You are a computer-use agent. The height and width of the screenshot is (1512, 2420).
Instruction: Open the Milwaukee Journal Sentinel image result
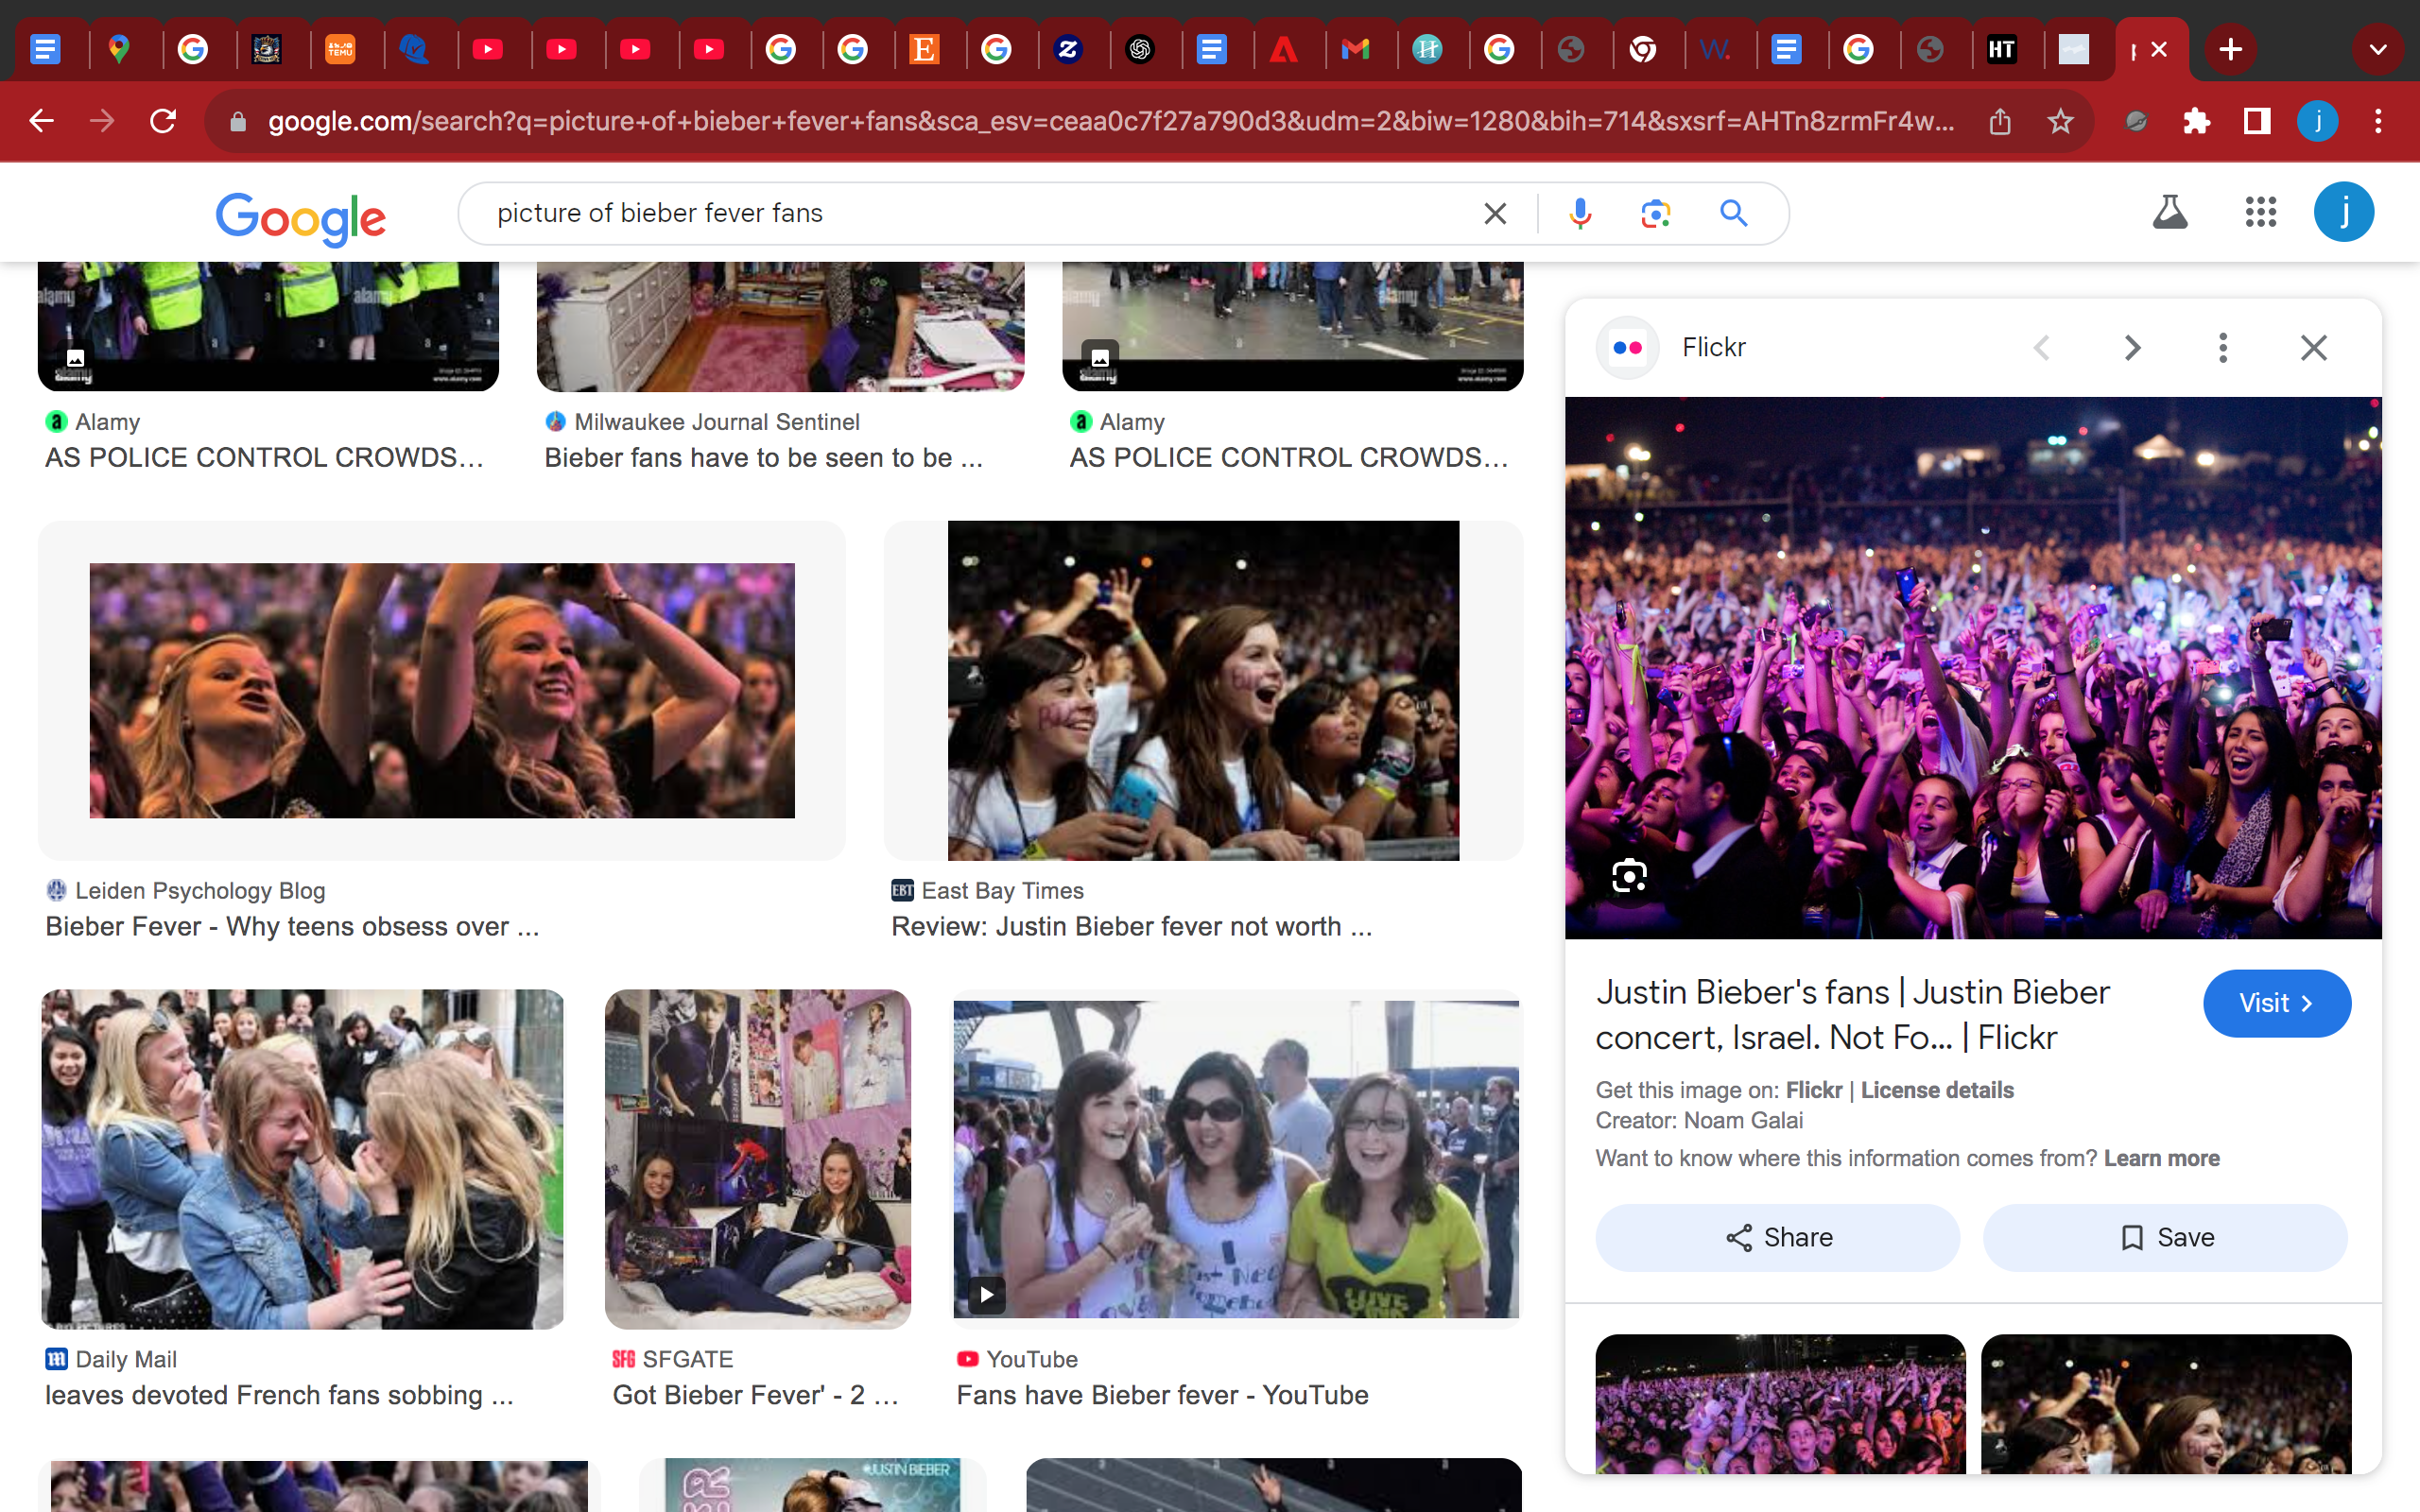pos(780,327)
